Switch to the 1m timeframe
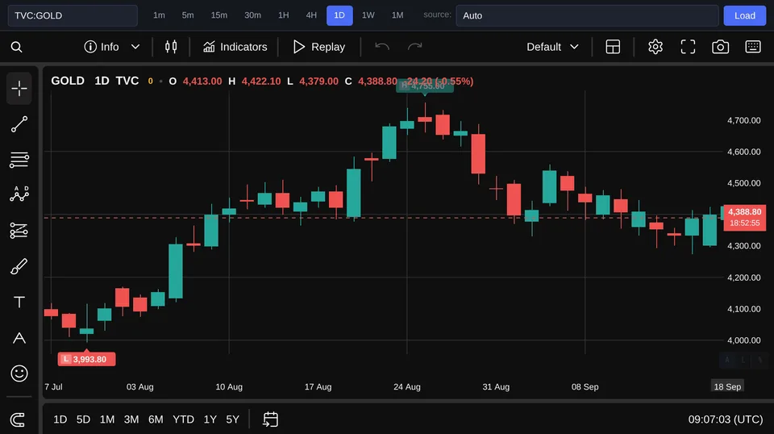The width and height of the screenshot is (774, 434). (159, 15)
